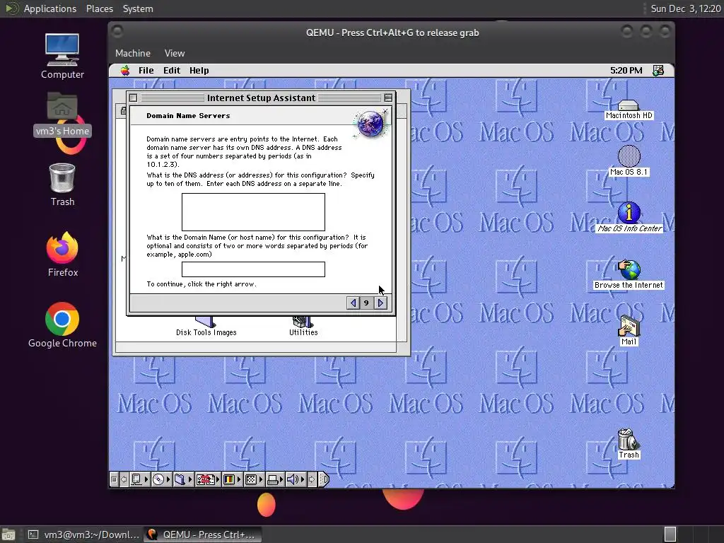Go back with the left arrow button
724x543 pixels.
pyautogui.click(x=354, y=303)
